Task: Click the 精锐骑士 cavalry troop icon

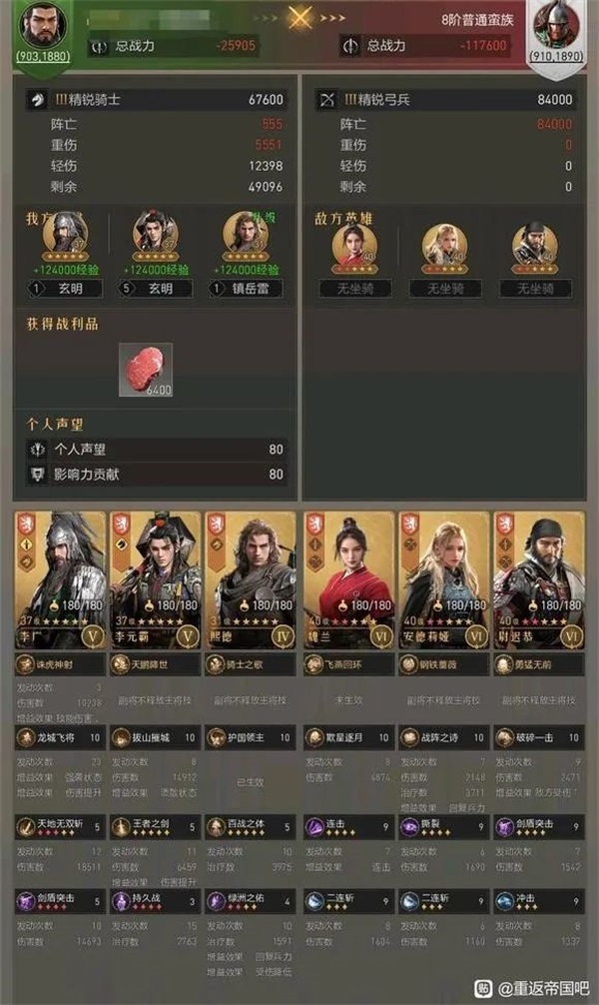Action: pos(38,99)
